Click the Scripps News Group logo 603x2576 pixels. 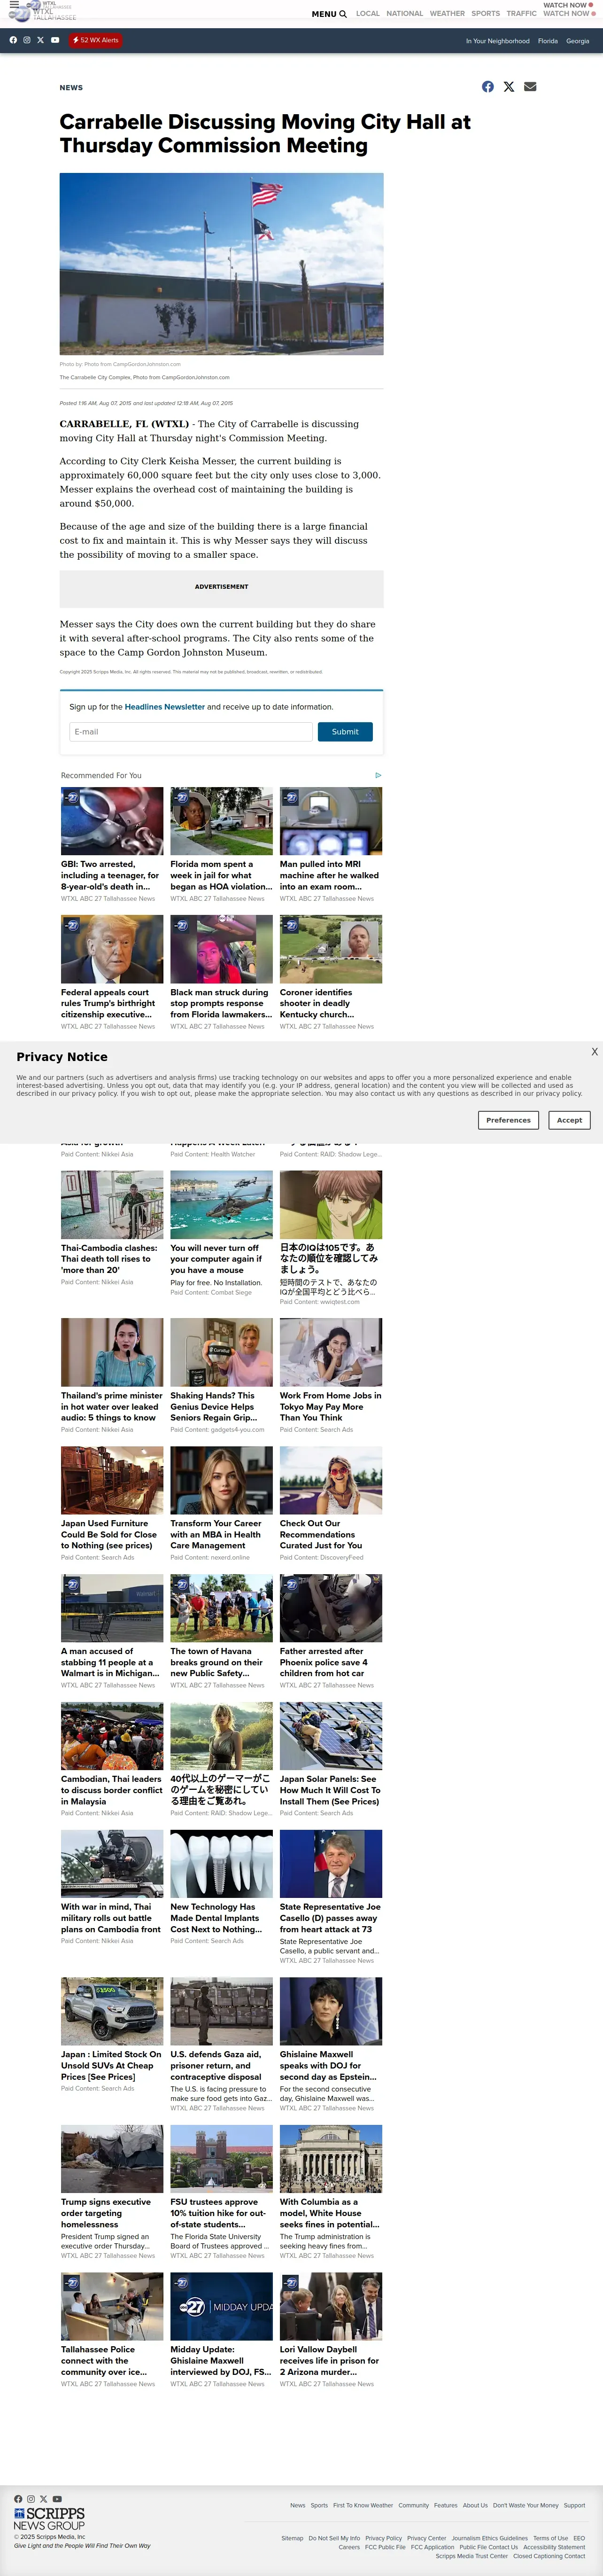point(49,2519)
